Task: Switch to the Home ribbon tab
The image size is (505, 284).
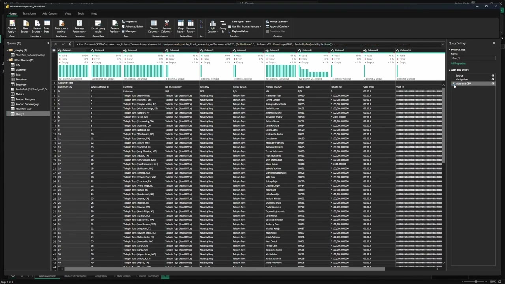Action: (x=13, y=13)
